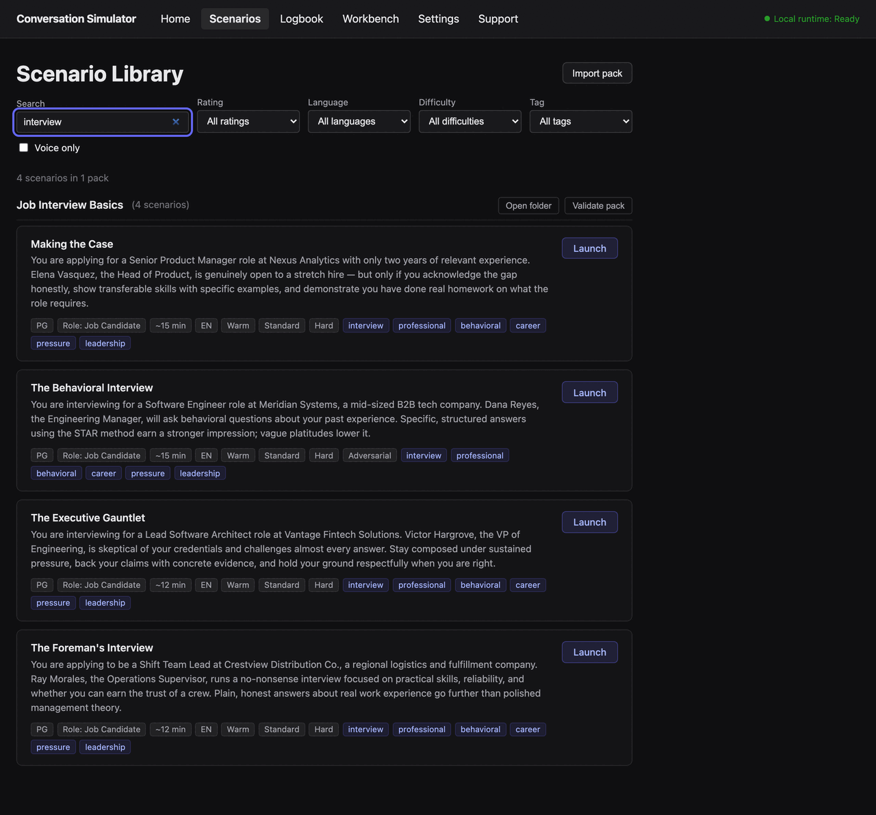Screen dimensions: 876x815
Task: Click the Job Interview Basics pack heading
Action: pos(70,205)
